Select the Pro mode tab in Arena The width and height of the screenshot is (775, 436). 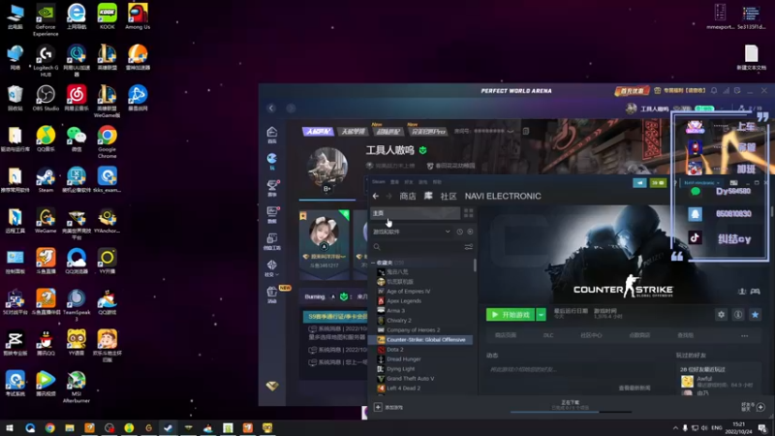[428, 131]
